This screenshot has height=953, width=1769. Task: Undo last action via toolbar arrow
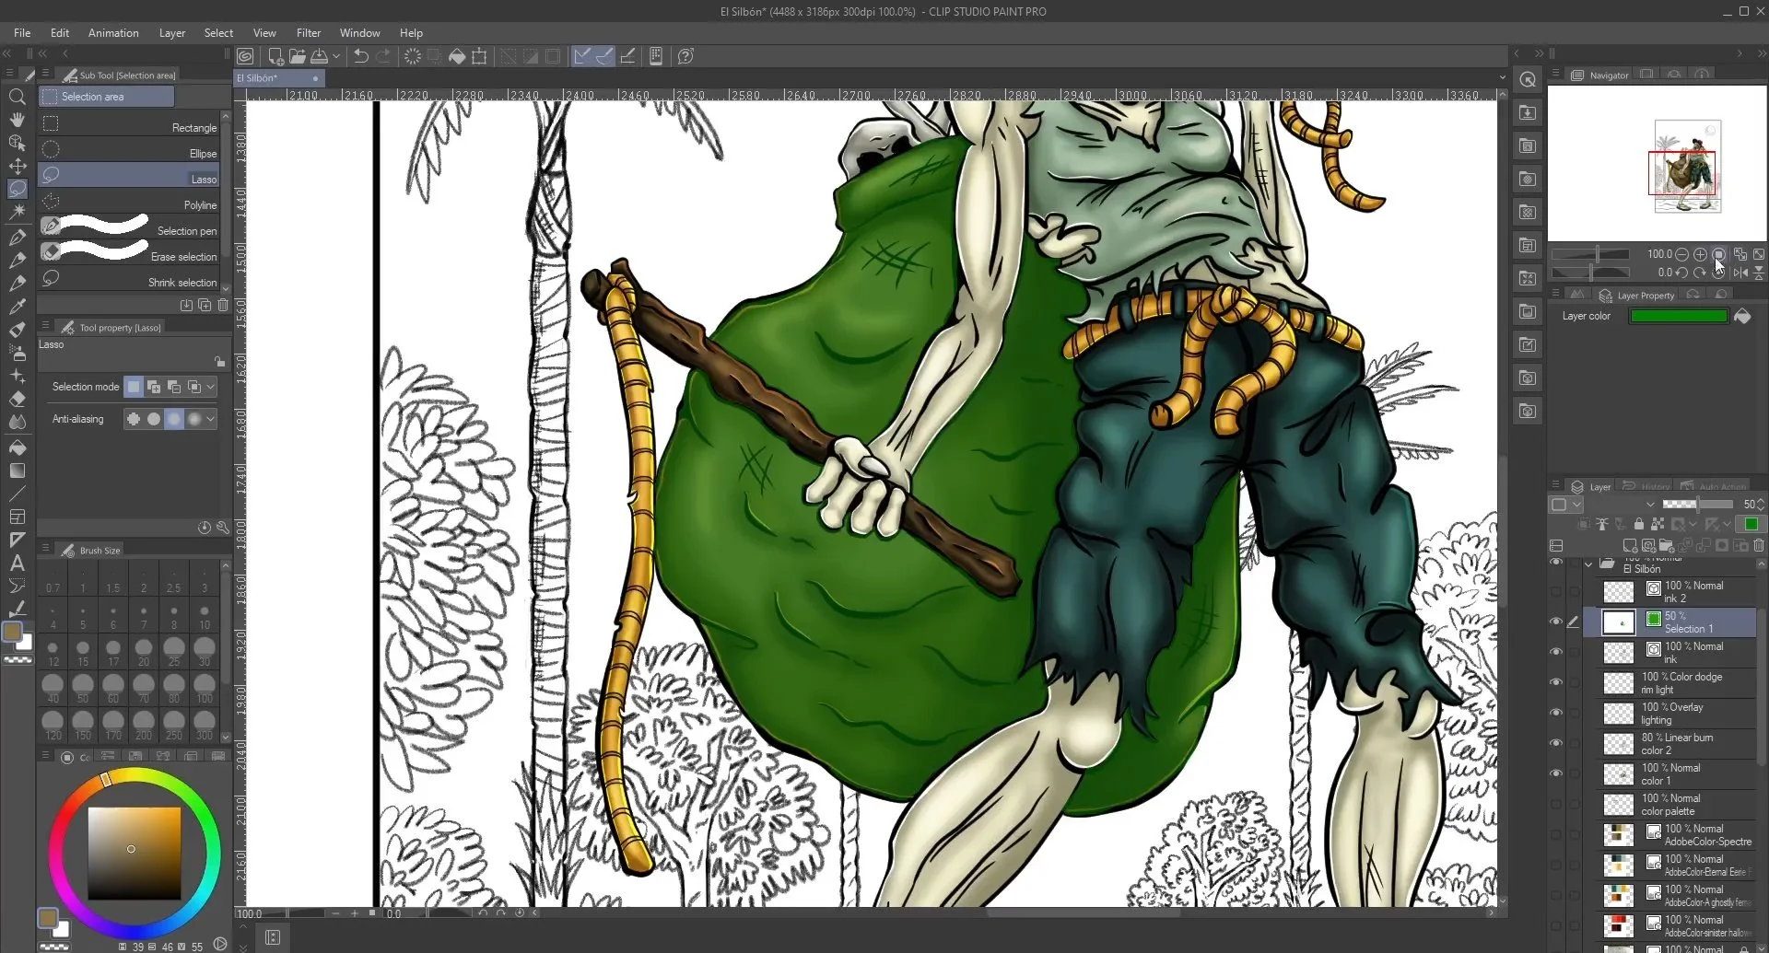click(361, 56)
